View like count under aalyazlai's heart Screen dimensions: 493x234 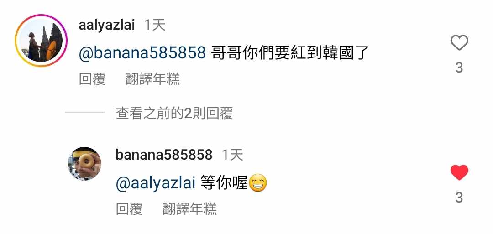pos(459,68)
